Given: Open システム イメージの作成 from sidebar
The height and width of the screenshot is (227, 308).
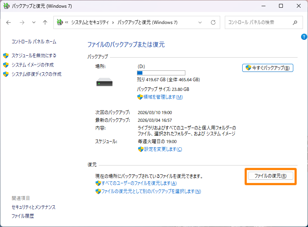Looking at the screenshot, I should [x=33, y=65].
